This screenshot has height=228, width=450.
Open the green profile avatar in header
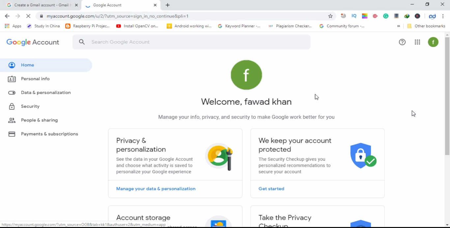click(433, 42)
